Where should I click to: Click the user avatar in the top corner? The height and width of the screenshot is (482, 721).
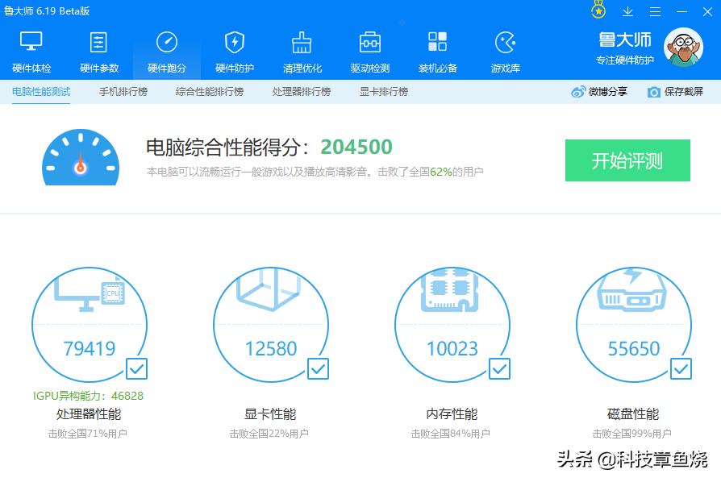[x=683, y=47]
